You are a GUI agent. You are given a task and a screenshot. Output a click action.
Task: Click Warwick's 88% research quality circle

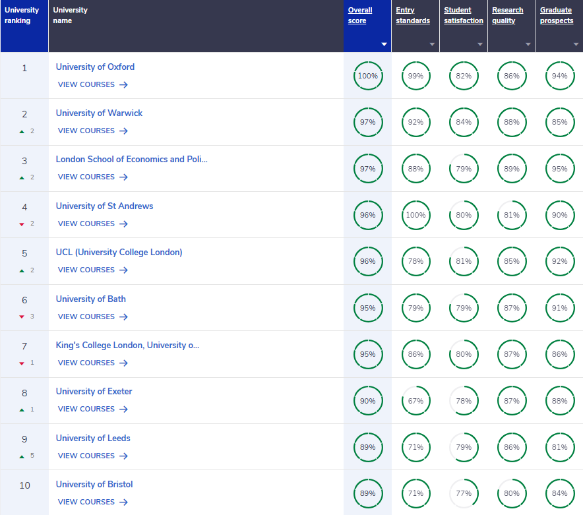512,122
